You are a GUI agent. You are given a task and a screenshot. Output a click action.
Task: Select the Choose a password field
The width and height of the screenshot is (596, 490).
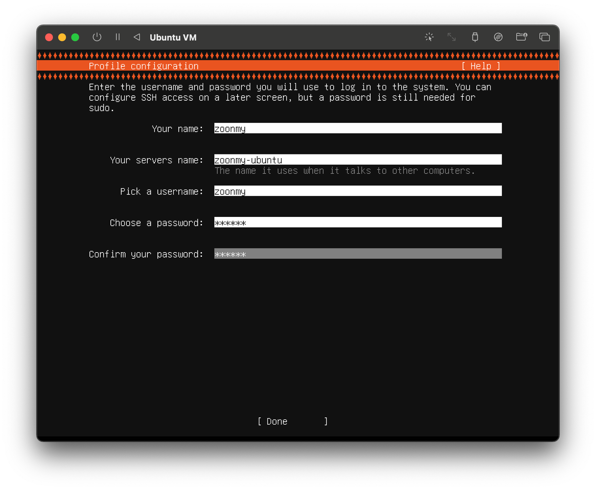coord(358,222)
